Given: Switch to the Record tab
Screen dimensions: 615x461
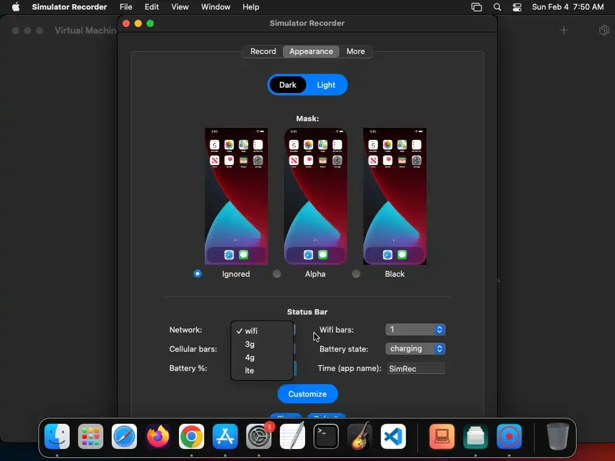Looking at the screenshot, I should 263,52.
